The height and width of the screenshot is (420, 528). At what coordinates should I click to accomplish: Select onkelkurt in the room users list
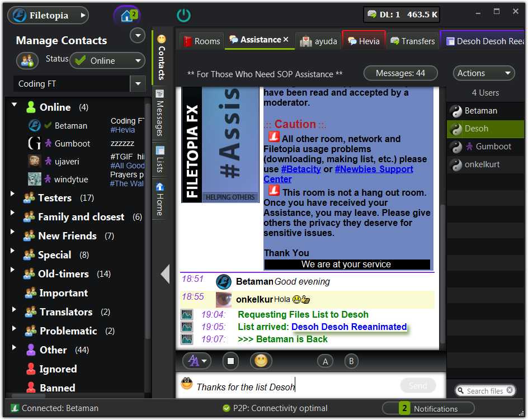[x=485, y=164]
